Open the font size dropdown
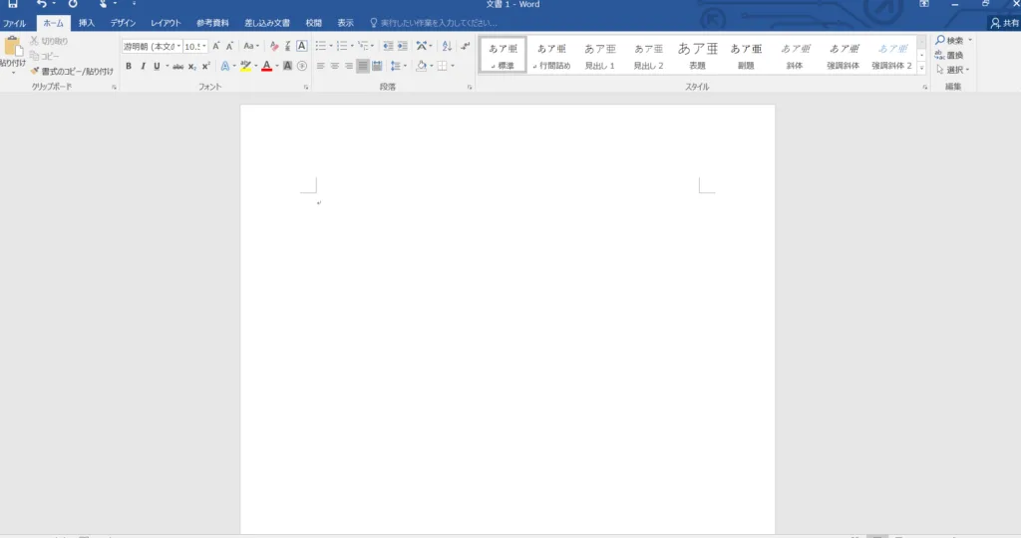1021x538 pixels. pos(204,46)
